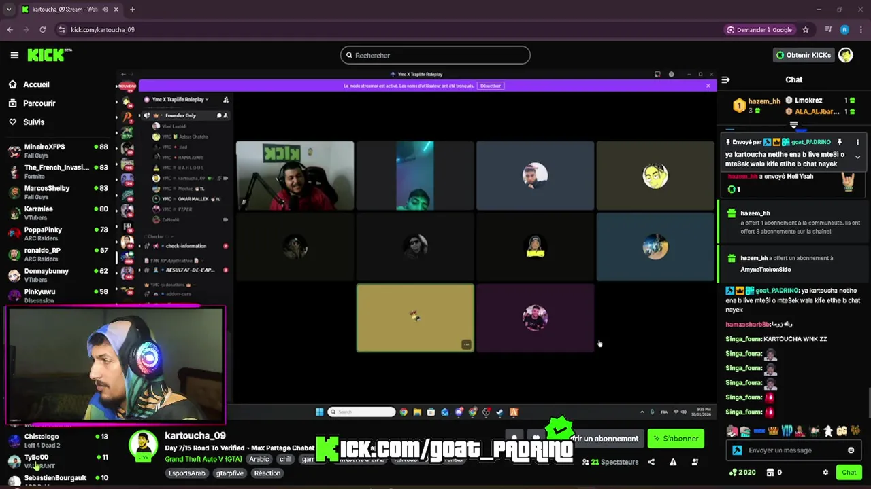Click the kartoucha_09 channel name

[x=195, y=435]
